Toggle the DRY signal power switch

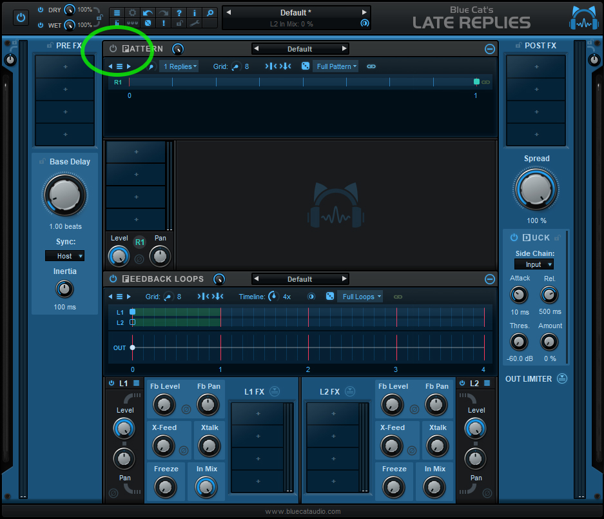click(x=41, y=10)
